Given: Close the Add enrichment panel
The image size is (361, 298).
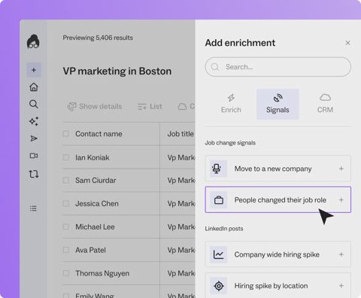Looking at the screenshot, I should coord(347,43).
